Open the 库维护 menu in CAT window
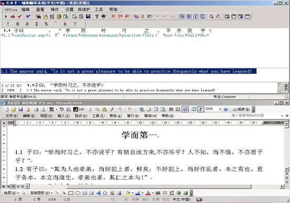This screenshot has width=290, height=203. tap(84, 9)
